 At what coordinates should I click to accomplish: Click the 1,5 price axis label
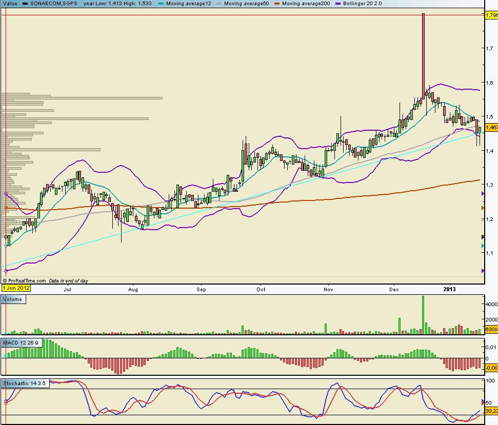pos(489,117)
